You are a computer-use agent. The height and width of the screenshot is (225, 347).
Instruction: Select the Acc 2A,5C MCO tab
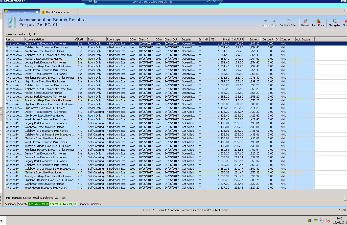pyautogui.click(x=38, y=204)
